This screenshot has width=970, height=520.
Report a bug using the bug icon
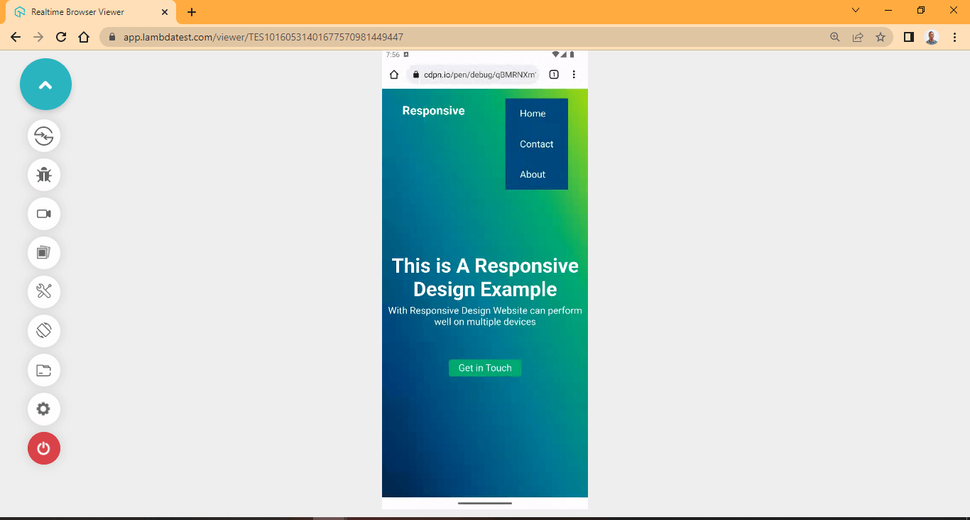[43, 175]
